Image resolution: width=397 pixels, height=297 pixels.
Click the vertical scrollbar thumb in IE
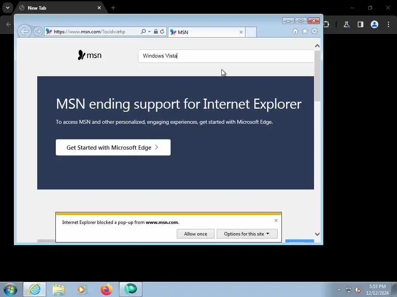[x=317, y=76]
